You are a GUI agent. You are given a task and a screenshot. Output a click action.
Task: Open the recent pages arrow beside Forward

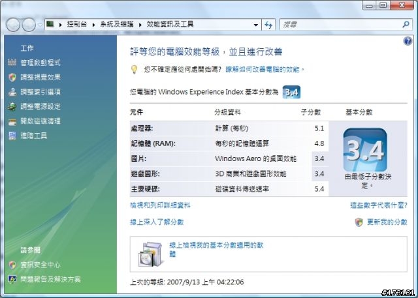click(40, 25)
